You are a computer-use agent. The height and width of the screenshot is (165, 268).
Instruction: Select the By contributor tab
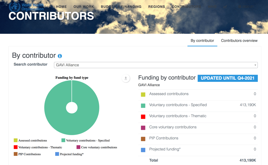pyautogui.click(x=202, y=41)
